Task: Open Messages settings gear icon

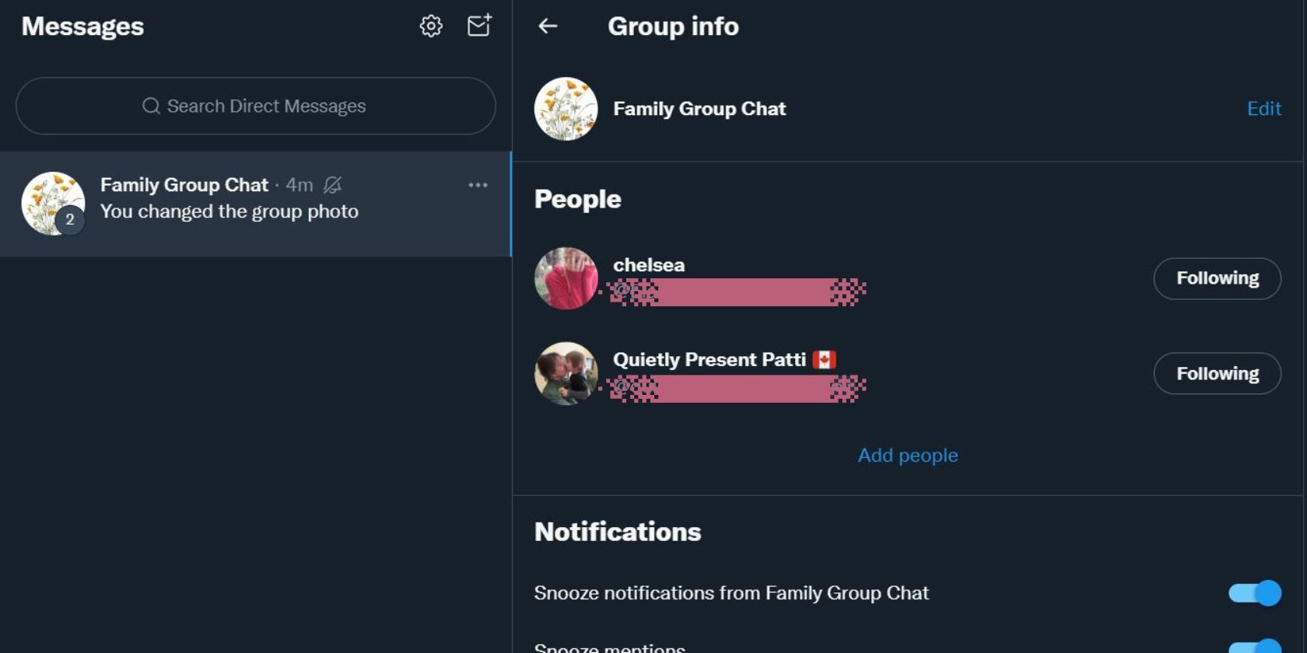Action: [431, 26]
